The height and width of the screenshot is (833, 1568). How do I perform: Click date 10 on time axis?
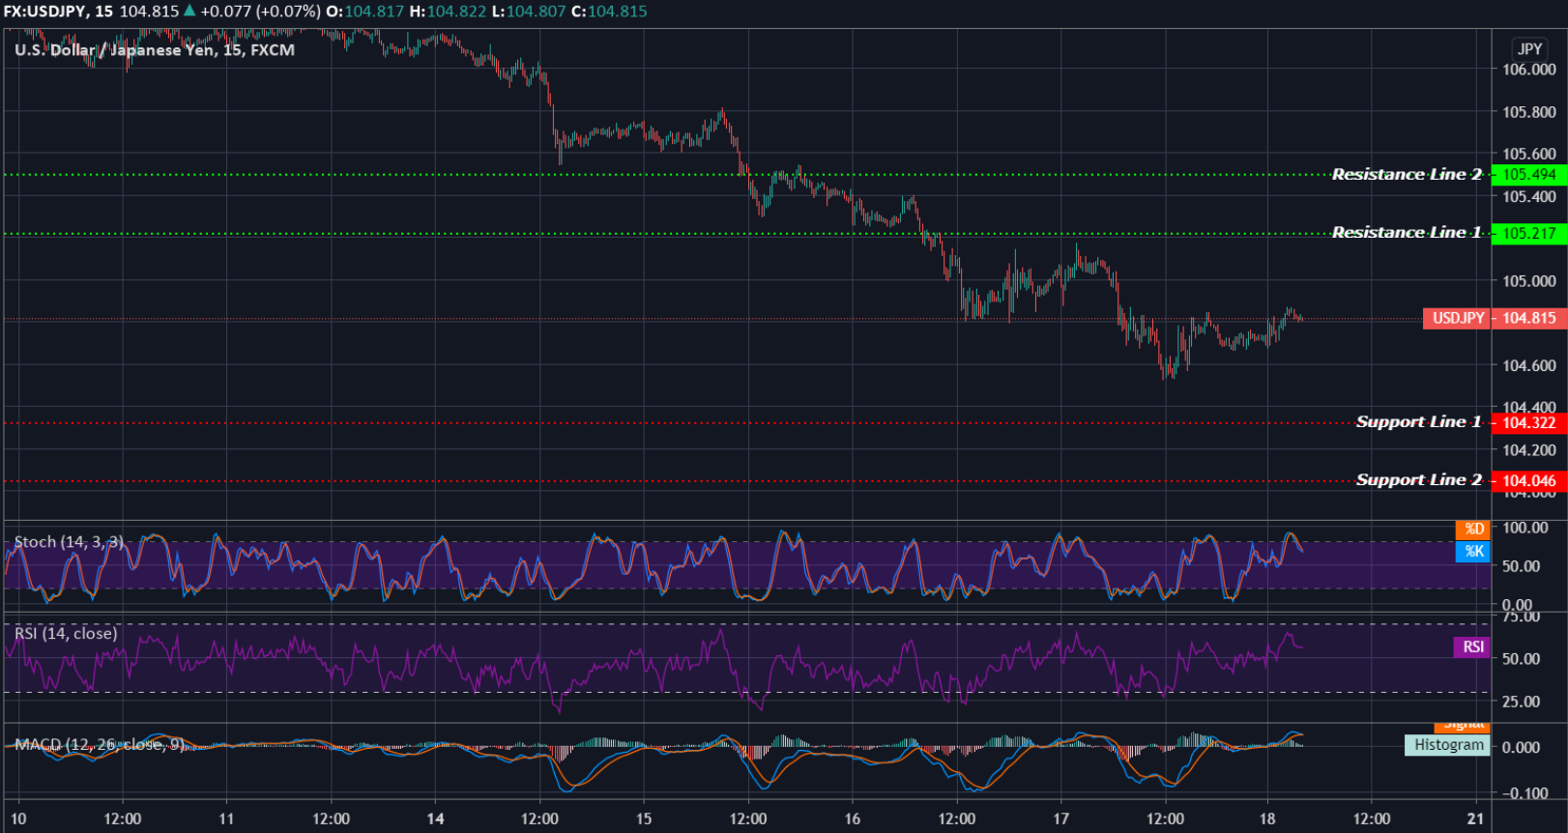coord(18,819)
